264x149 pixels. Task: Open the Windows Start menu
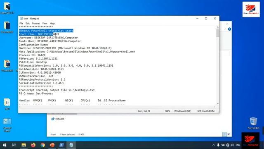[5, 145]
